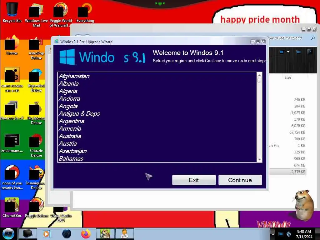Click the 67,754 KB size entry

[x=297, y=132]
